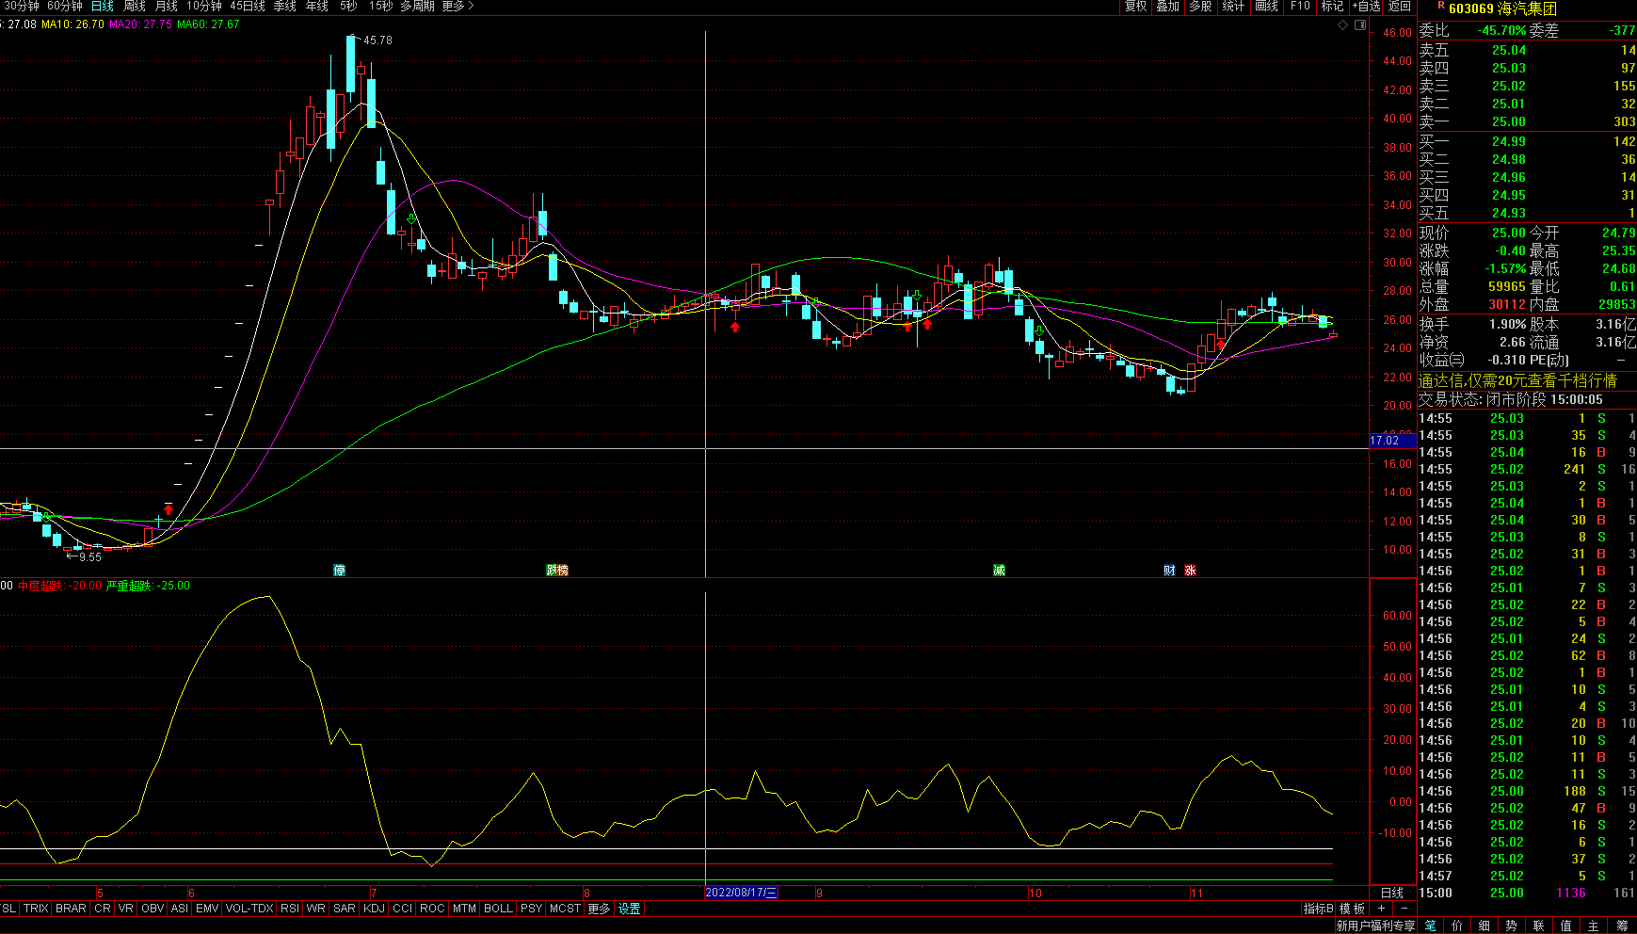1637x934 pixels.
Task: Expand 更多 indicators in bottom bar
Action: 599,909
